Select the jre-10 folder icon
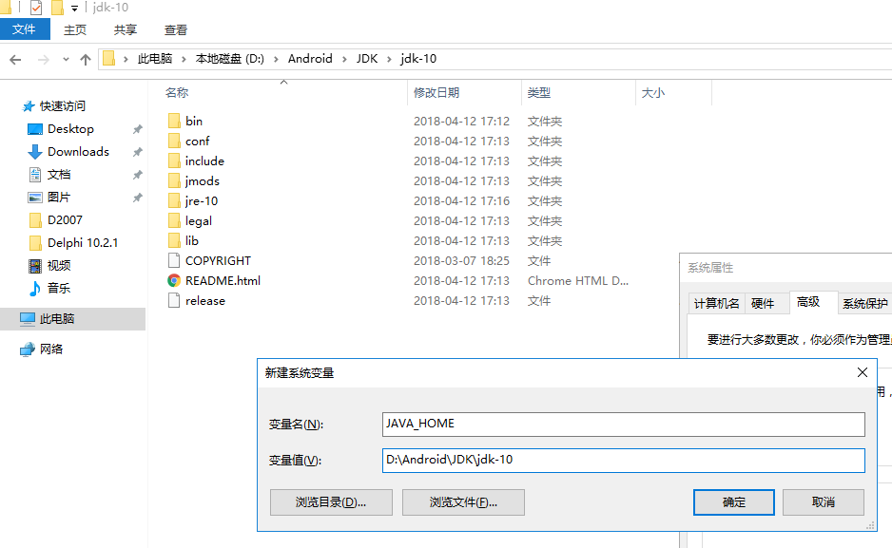 [174, 200]
